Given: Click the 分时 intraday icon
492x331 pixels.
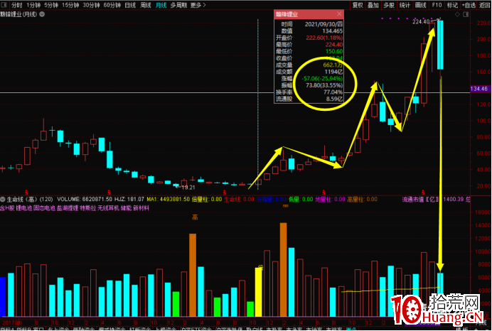Looking at the screenshot, I should (x=16, y=5).
